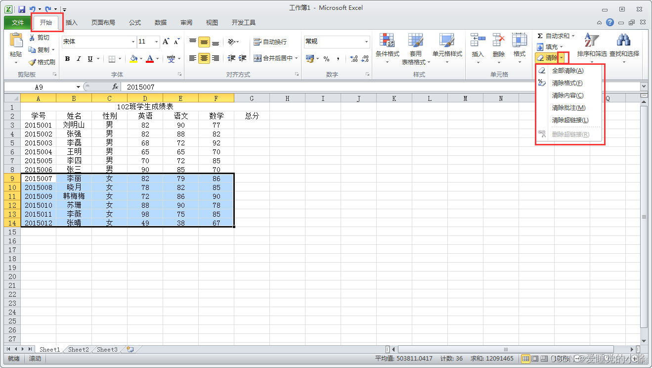Switch to the Sheet2 worksheet tab
652x368 pixels.
[79, 349]
